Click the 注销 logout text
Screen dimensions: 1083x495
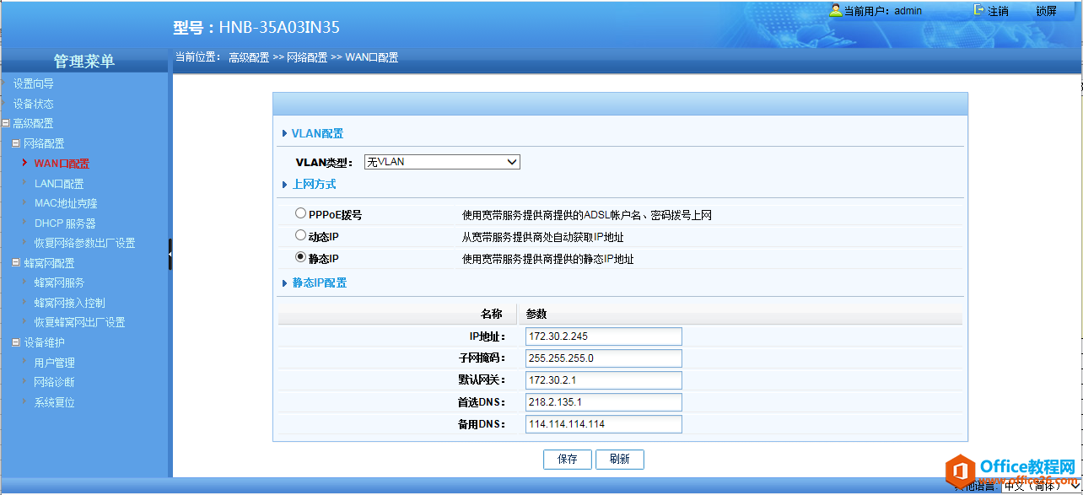click(998, 11)
